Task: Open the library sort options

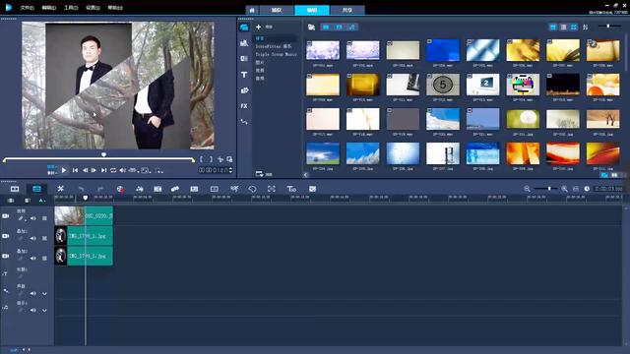Action: 586,27
